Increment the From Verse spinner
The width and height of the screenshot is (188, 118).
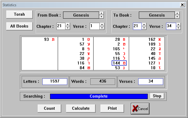pos(102,25)
